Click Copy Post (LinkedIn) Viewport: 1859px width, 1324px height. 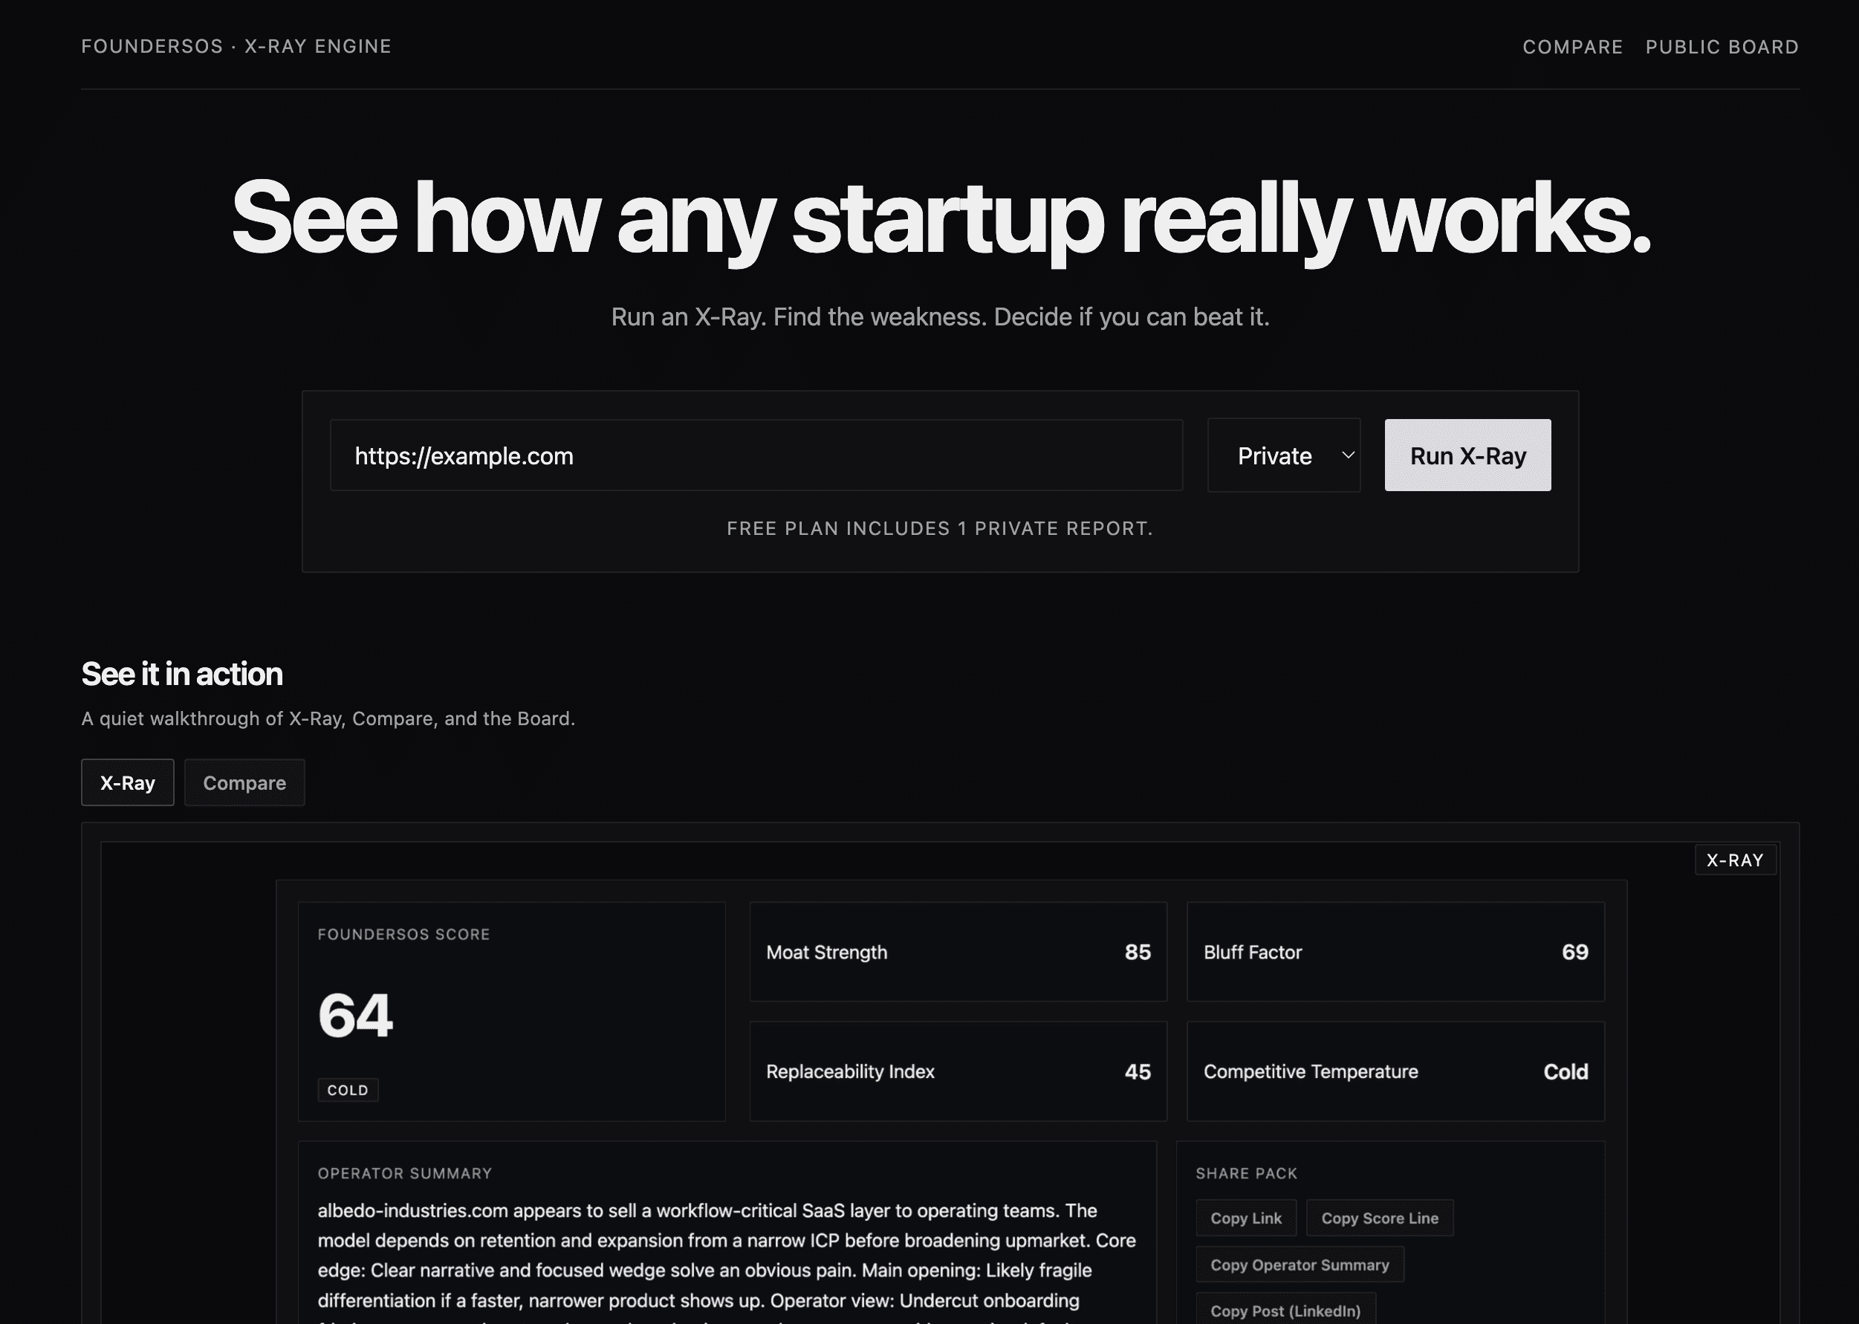pos(1286,1310)
